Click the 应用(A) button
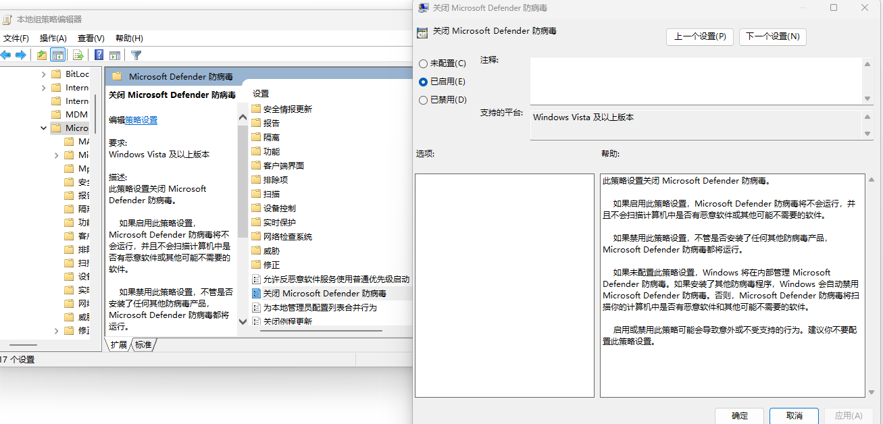Viewport: 883px width, 424px height. pyautogui.click(x=849, y=416)
